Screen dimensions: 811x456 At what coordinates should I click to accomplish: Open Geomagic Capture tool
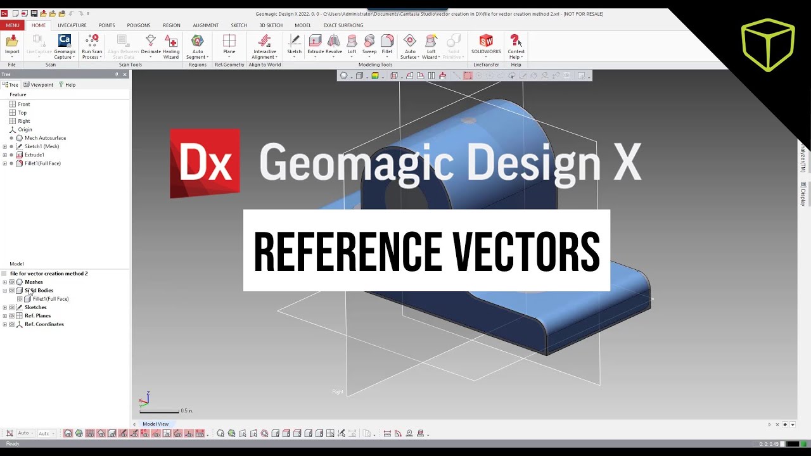click(65, 46)
